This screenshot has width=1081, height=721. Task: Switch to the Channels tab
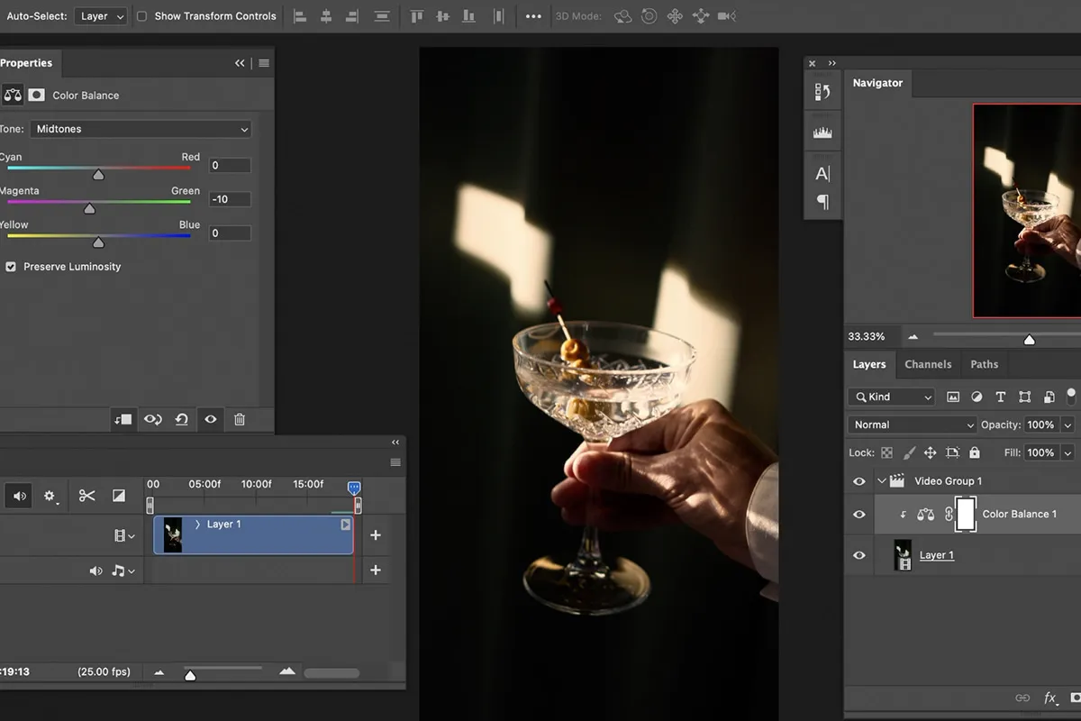928,364
